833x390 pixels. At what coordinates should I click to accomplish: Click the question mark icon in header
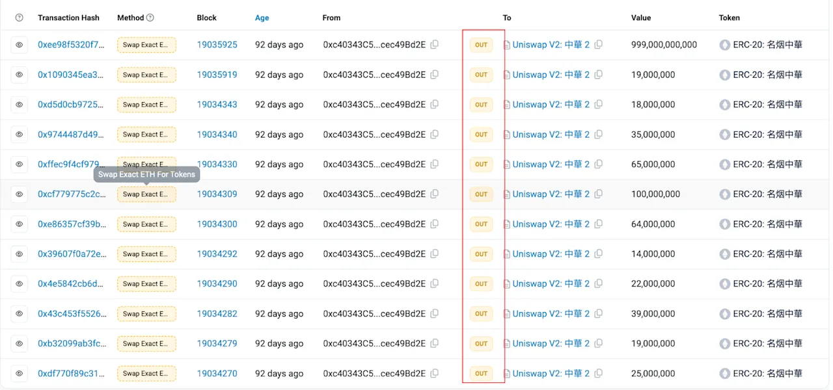click(x=19, y=18)
